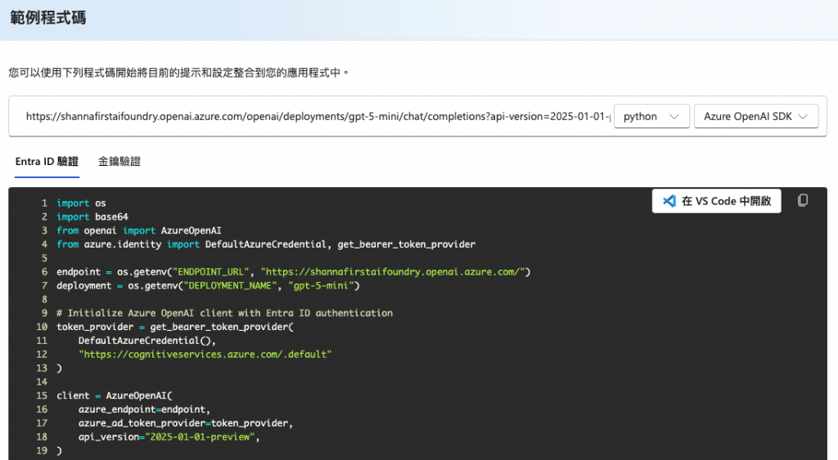The width and height of the screenshot is (838, 460).
Task: Open the Azure OpenAI SDK dropdown
Action: pyautogui.click(x=755, y=116)
